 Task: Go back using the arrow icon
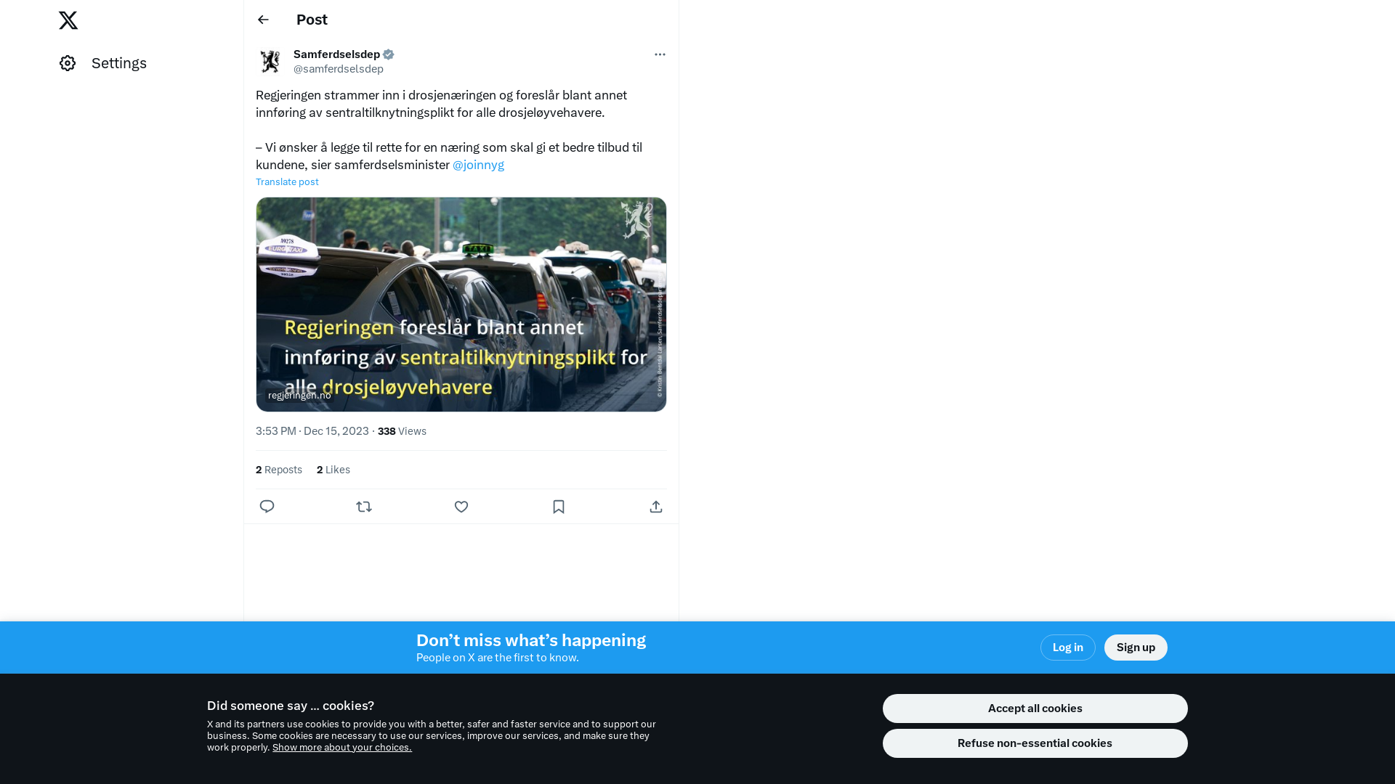click(263, 20)
